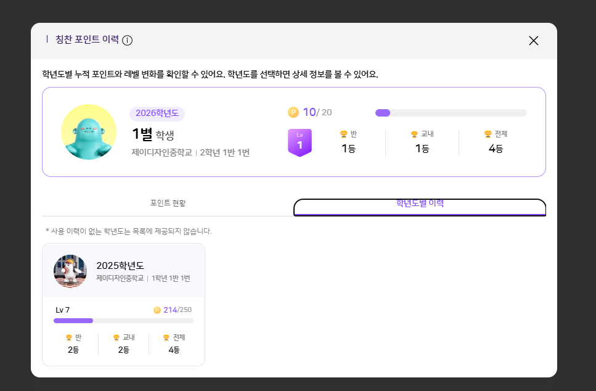This screenshot has height=391, width=596.
Task: Select the 학년도별 이력 tab
Action: [420, 204]
